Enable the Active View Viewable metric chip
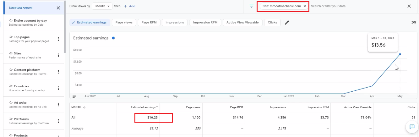This screenshot has height=137, width=419. (242, 23)
